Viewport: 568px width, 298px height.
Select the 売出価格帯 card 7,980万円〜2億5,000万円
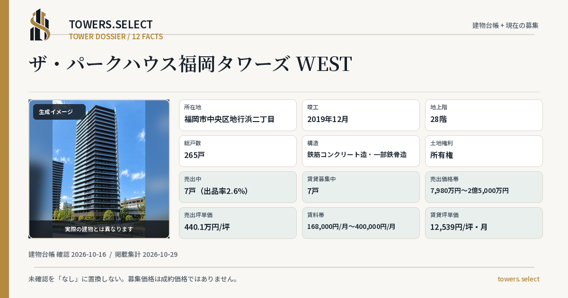point(484,187)
